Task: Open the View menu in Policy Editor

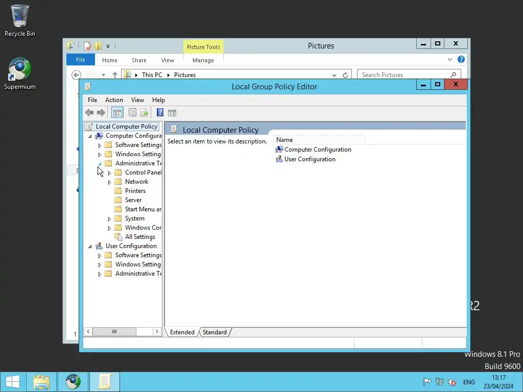Action: click(x=137, y=100)
